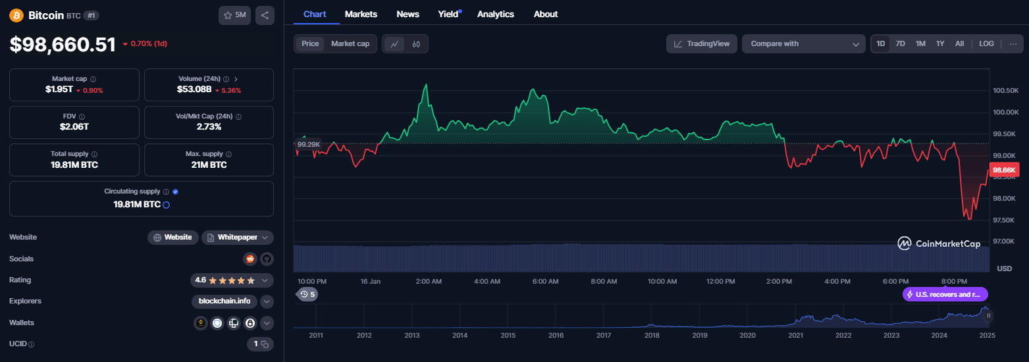Select the 7D time range
Viewport: 1029px width, 362px height.
(900, 44)
